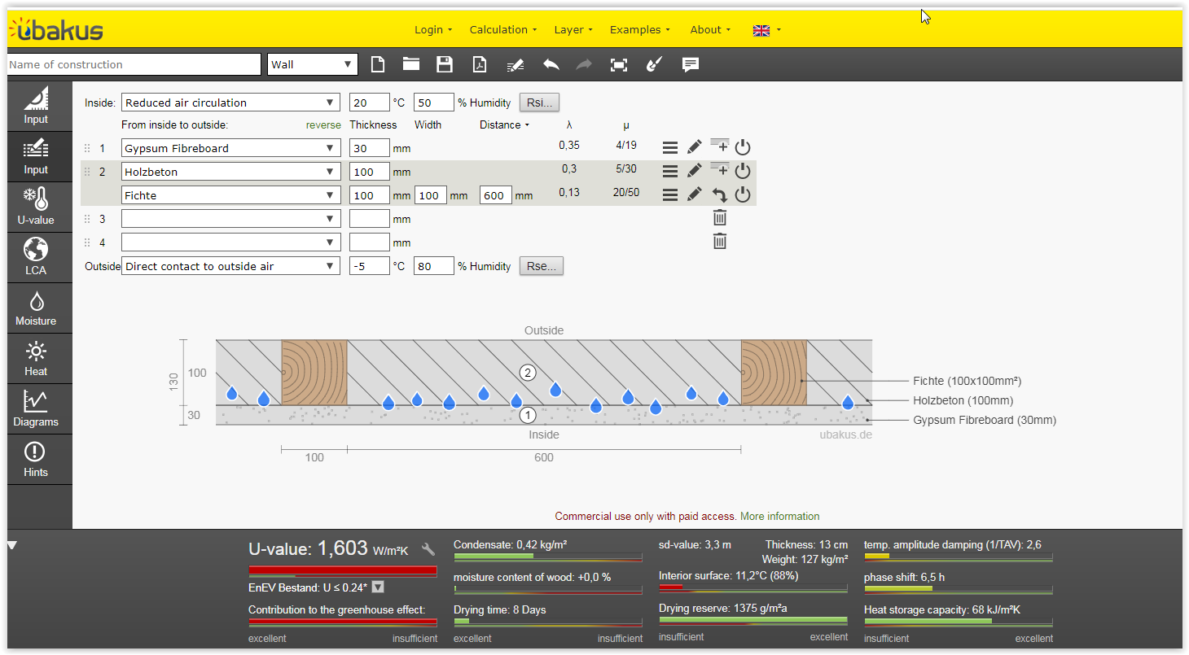Click the Rsi... button
Screen dimensions: 1189x655
pyautogui.click(x=539, y=103)
